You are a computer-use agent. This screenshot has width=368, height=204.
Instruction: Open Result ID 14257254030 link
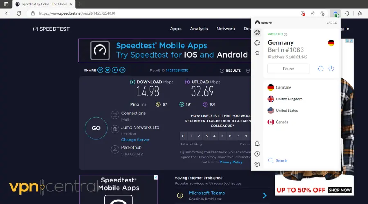coord(177,70)
